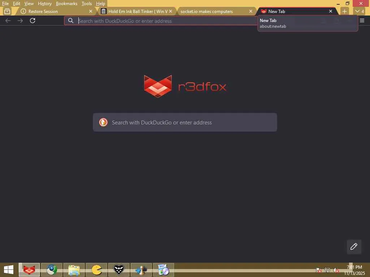Launch the globe browser taskbar icon
This screenshot has width=370, height=277.
52,270
